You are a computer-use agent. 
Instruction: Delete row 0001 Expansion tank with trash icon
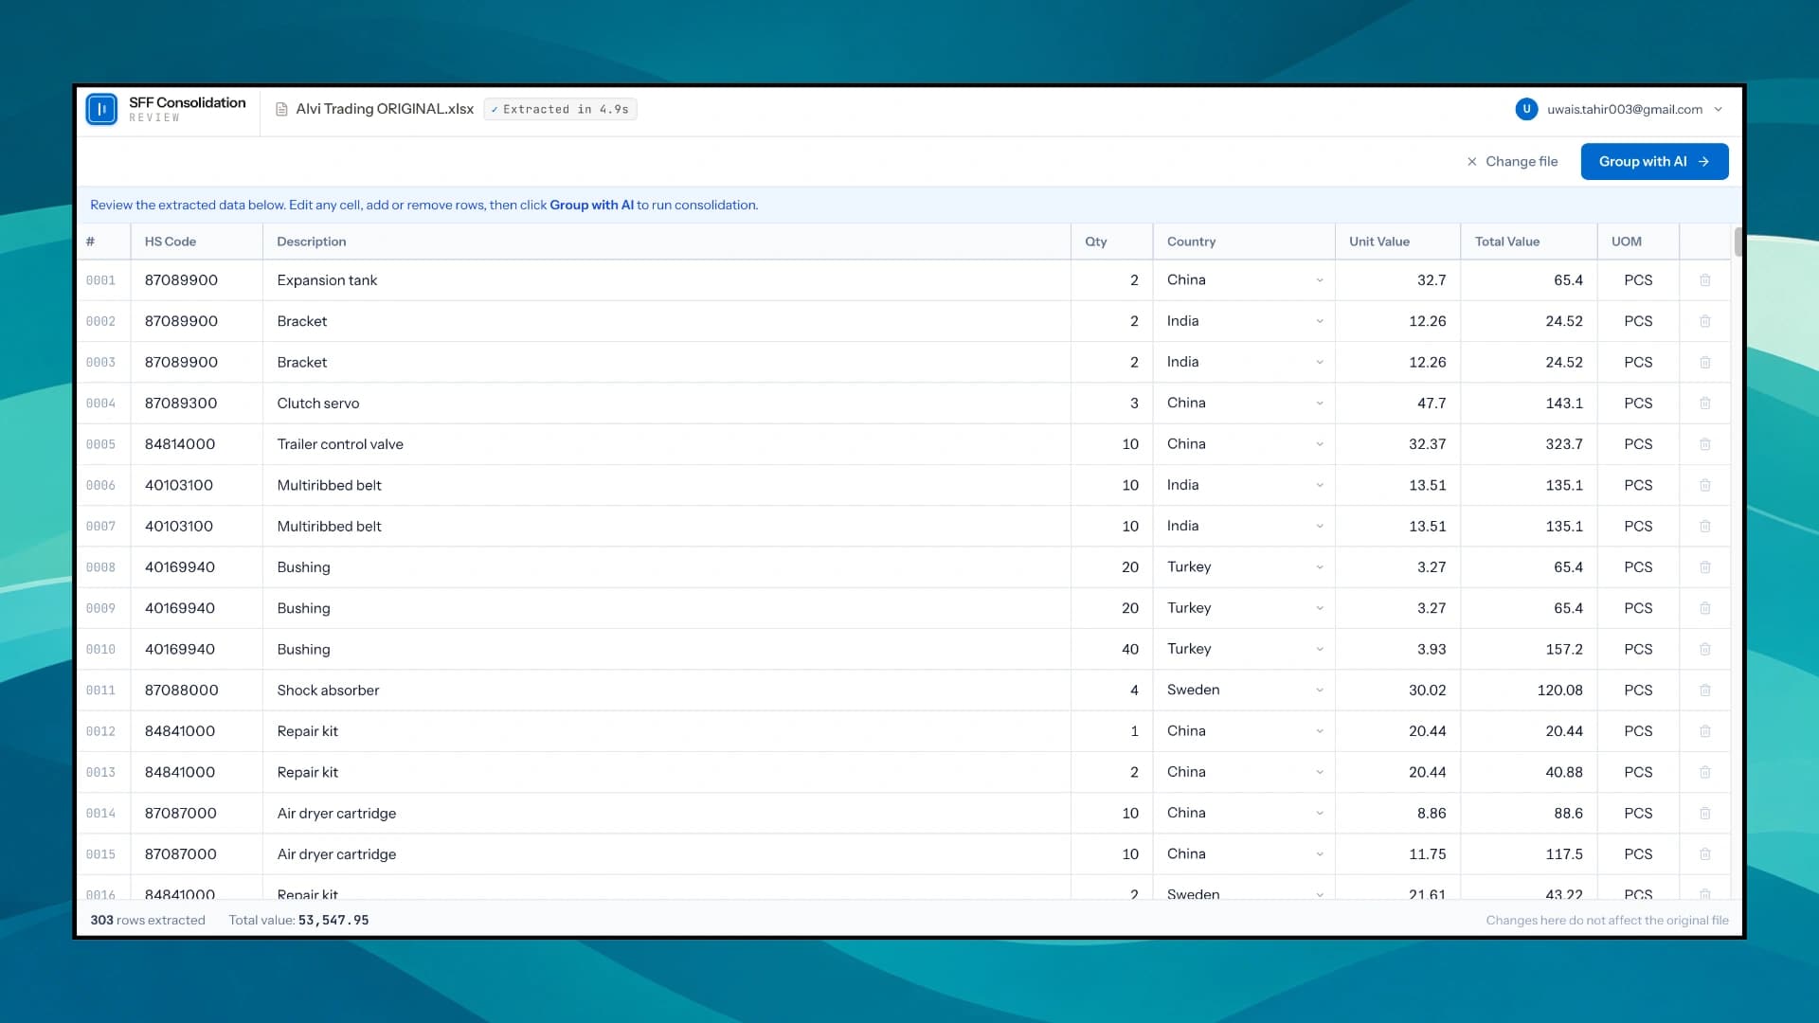[1705, 280]
